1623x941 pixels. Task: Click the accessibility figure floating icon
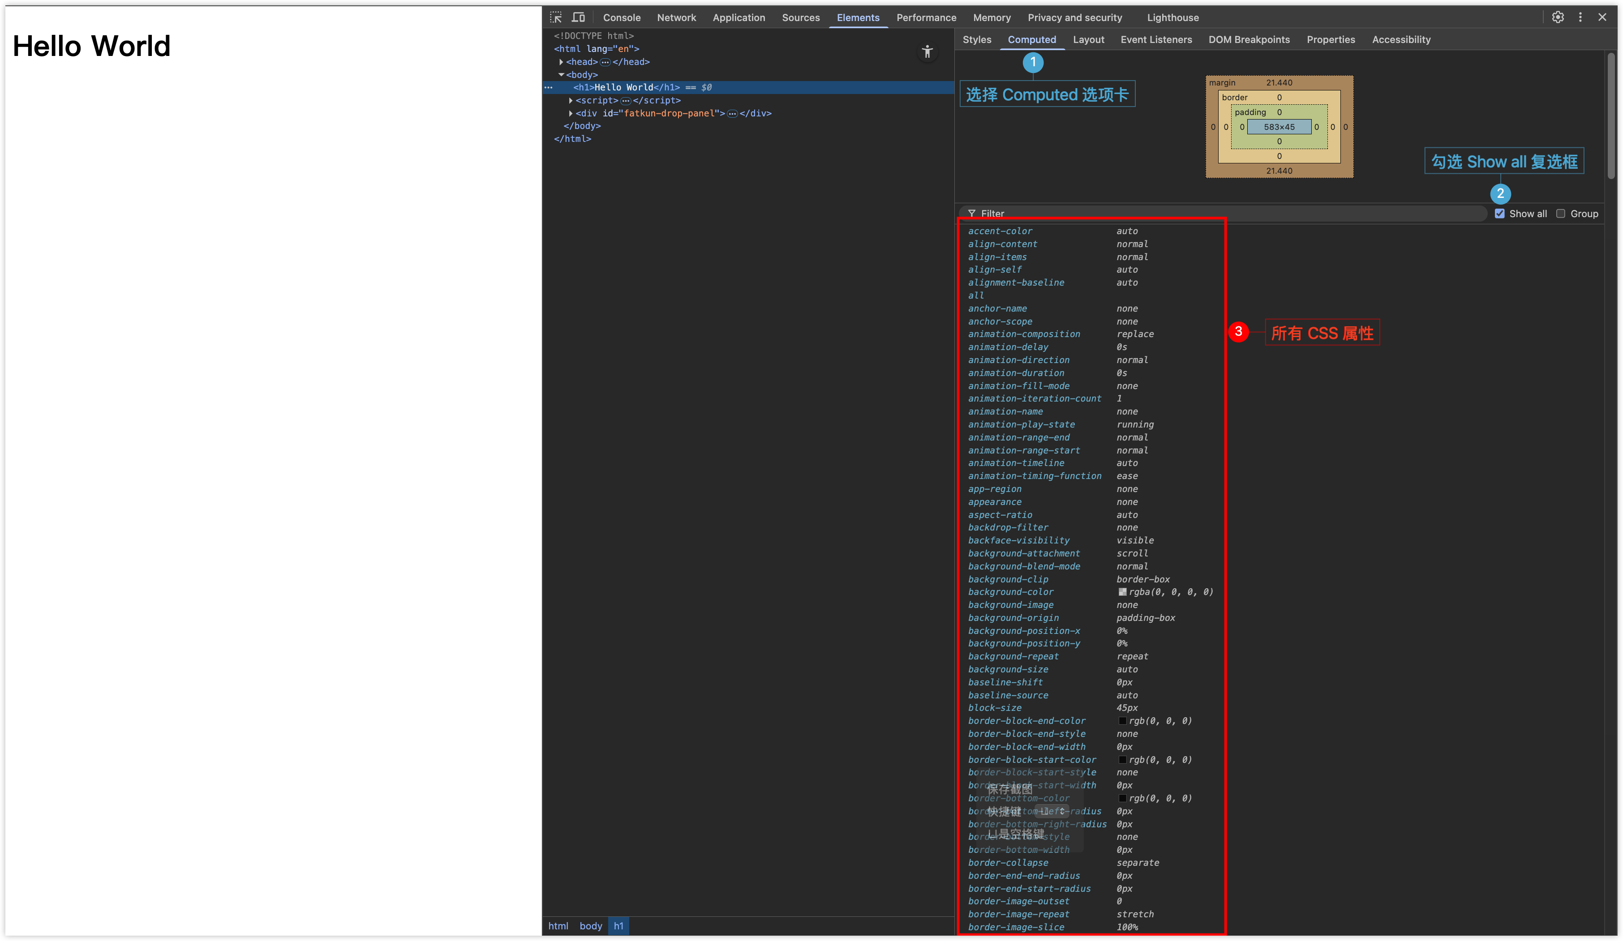pos(927,52)
